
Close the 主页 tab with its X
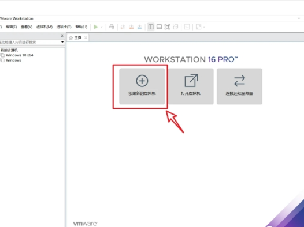pyautogui.click(x=86, y=37)
